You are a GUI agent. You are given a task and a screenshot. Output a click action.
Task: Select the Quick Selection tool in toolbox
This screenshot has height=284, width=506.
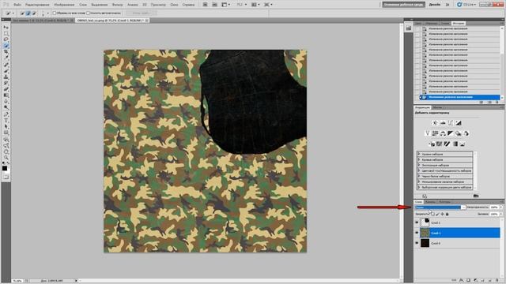click(x=6, y=46)
